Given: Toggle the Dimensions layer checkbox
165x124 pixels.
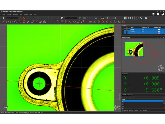Looking at the screenshot, I should point(127,31).
